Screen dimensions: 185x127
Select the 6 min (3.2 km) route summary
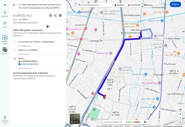point(22,15)
